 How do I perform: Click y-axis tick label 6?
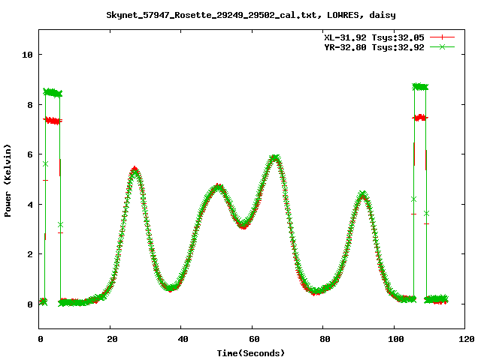point(30,154)
